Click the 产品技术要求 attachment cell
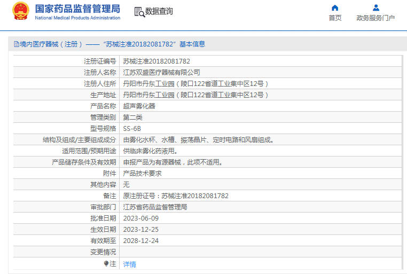Screen dimensions: 407x274 click(142, 174)
